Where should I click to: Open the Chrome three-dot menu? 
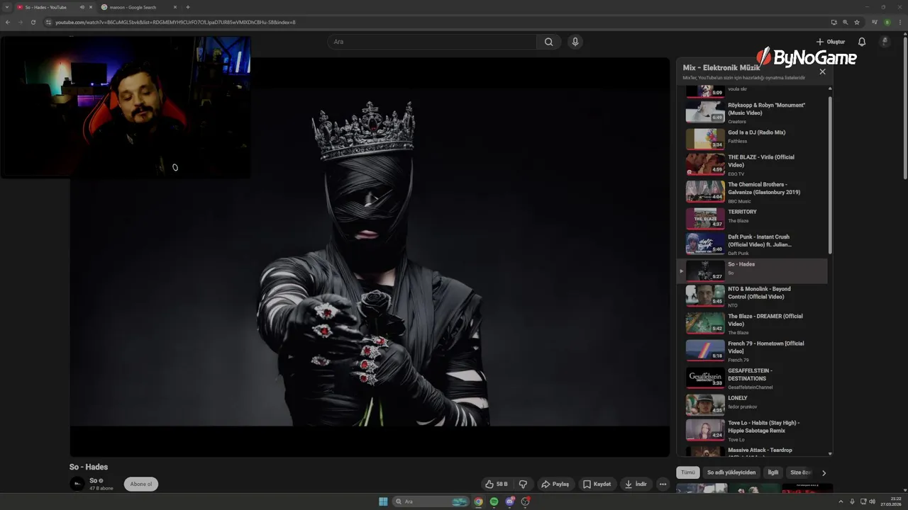(x=899, y=22)
